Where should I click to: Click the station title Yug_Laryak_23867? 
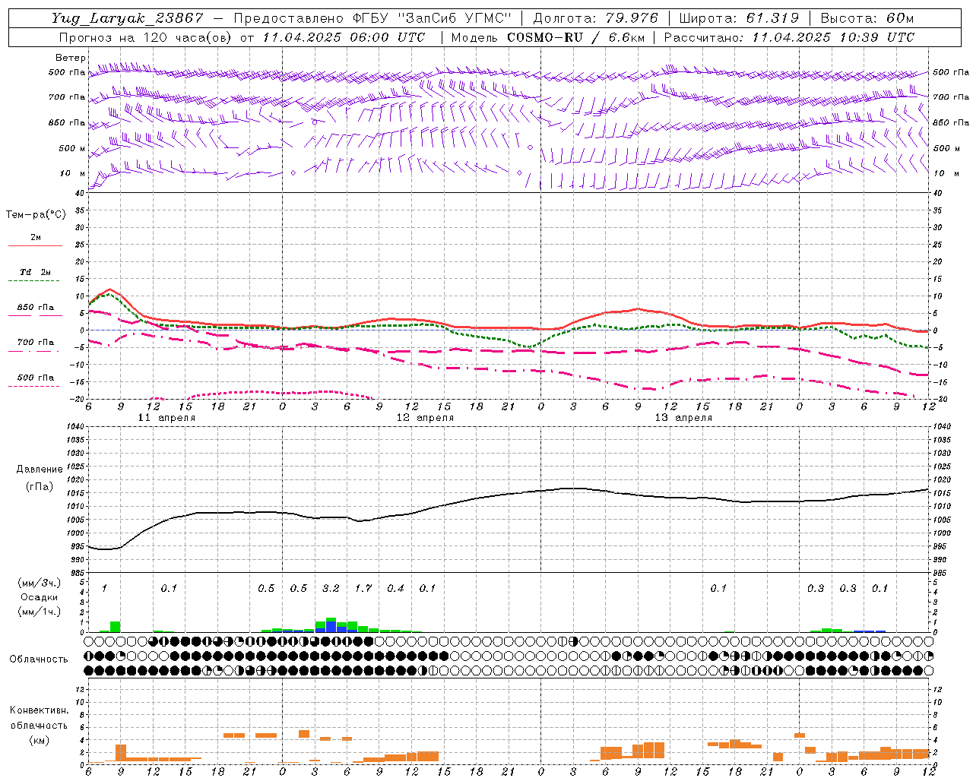128,18
